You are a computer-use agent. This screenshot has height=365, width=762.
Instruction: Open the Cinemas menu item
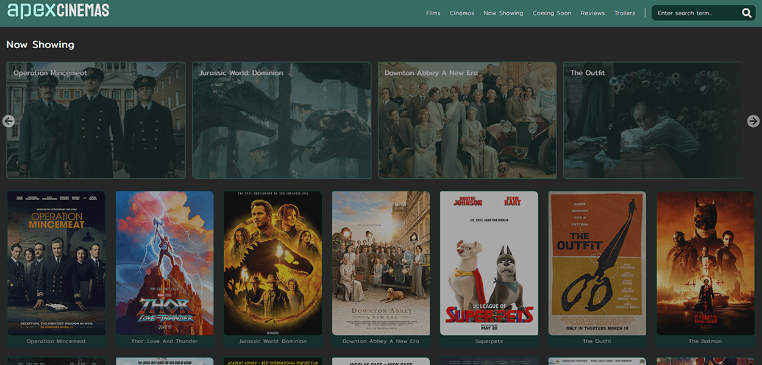[462, 13]
